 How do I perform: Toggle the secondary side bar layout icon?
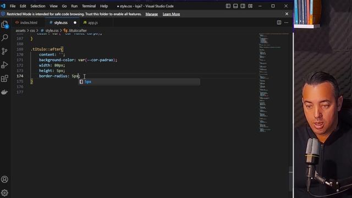[243, 6]
